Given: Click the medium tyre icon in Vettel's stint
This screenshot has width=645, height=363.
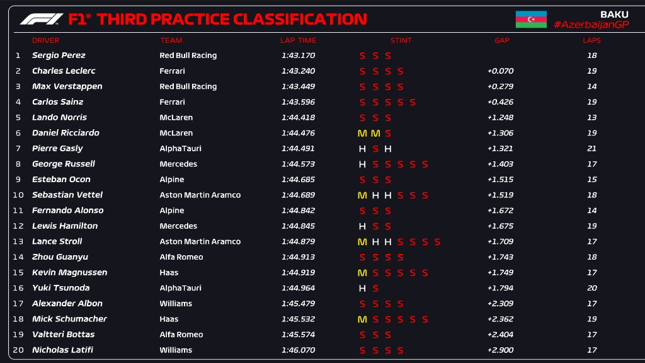Looking at the screenshot, I should 362,195.
